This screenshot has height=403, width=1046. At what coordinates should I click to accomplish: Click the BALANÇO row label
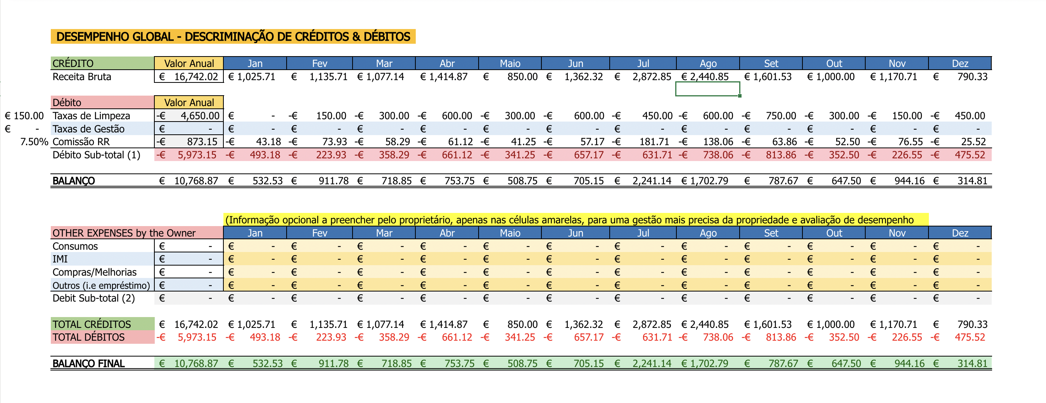74,181
